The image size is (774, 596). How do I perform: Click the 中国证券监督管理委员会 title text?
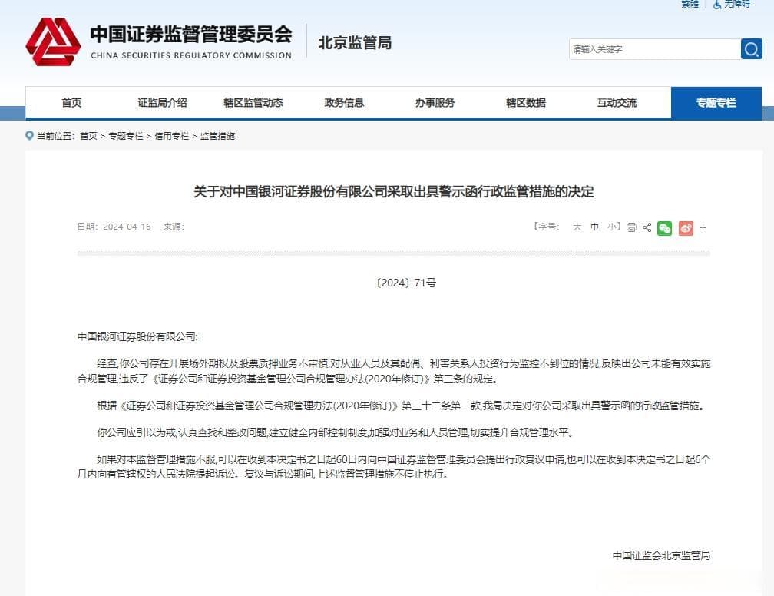coord(191,34)
